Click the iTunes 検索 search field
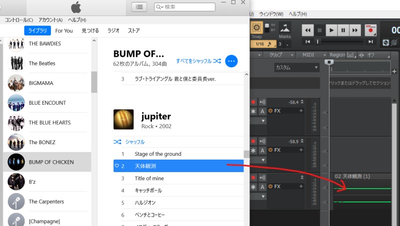Image resolution: width=400 pixels, height=226 pixels. [x=184, y=7]
